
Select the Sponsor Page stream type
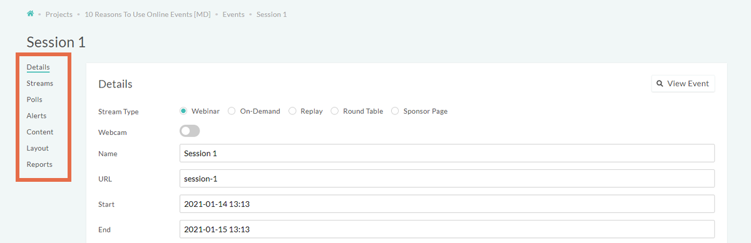[395, 111]
